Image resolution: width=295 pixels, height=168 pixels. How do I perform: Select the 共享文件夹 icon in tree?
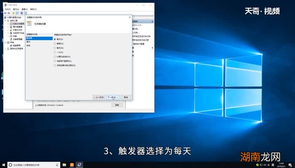11,30
